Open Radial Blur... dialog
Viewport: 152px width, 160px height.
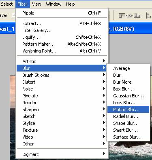(x=128, y=116)
